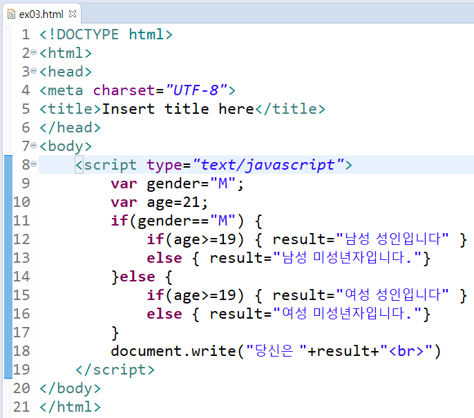
Task: Click the closing </script> tag
Action: pyautogui.click(x=115, y=370)
